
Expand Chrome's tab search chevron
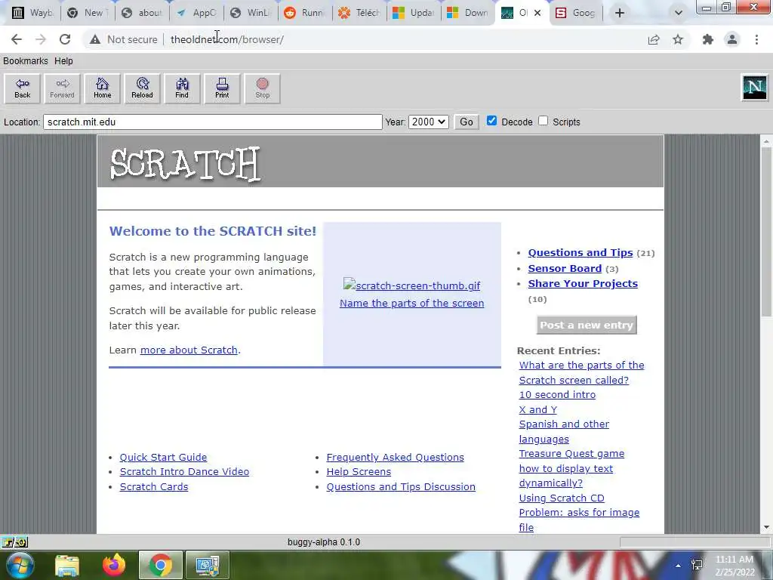(x=679, y=13)
